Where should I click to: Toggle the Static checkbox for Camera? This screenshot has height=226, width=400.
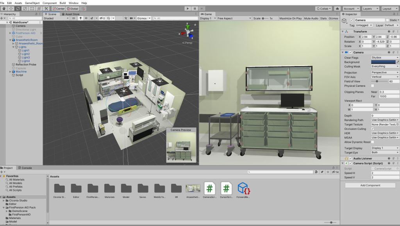(387, 20)
